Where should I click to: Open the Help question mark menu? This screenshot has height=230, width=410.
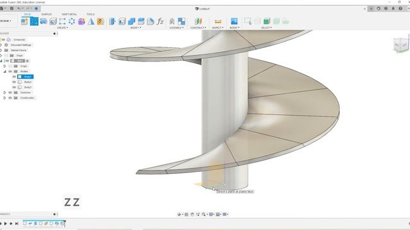(x=400, y=8)
